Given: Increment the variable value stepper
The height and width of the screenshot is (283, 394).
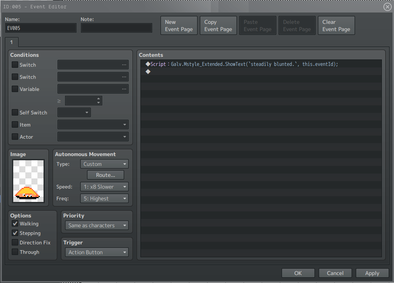Looking at the screenshot, I should click(x=98, y=99).
